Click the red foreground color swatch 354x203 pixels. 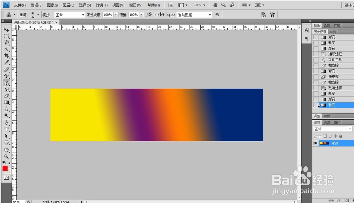[x=5, y=168]
